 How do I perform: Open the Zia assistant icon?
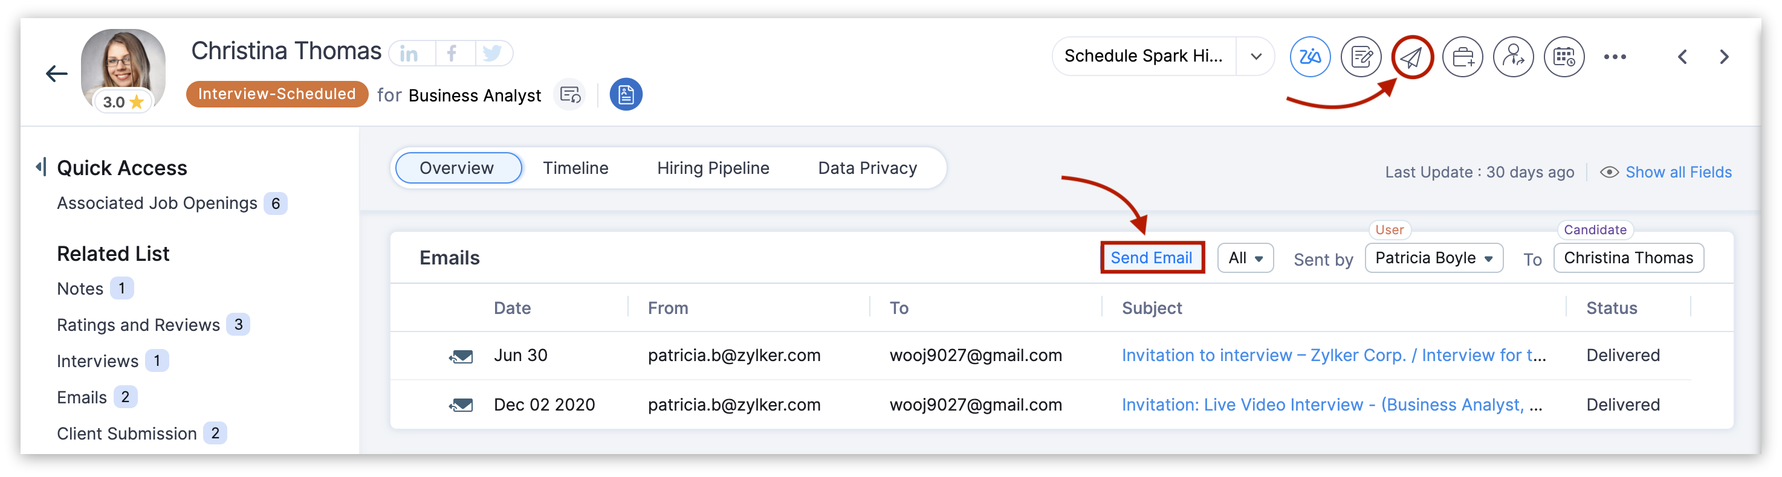[1309, 57]
